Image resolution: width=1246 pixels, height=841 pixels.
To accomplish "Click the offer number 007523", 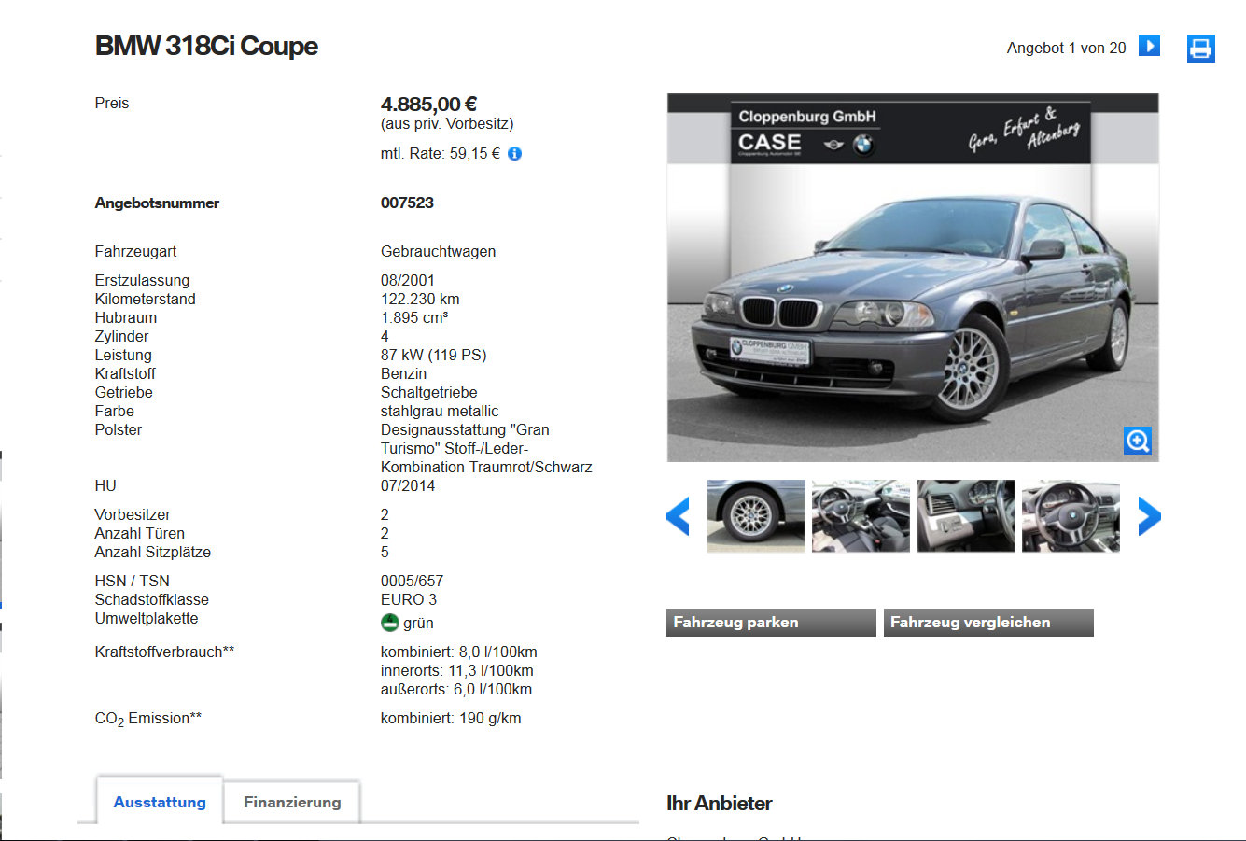I will tap(407, 203).
